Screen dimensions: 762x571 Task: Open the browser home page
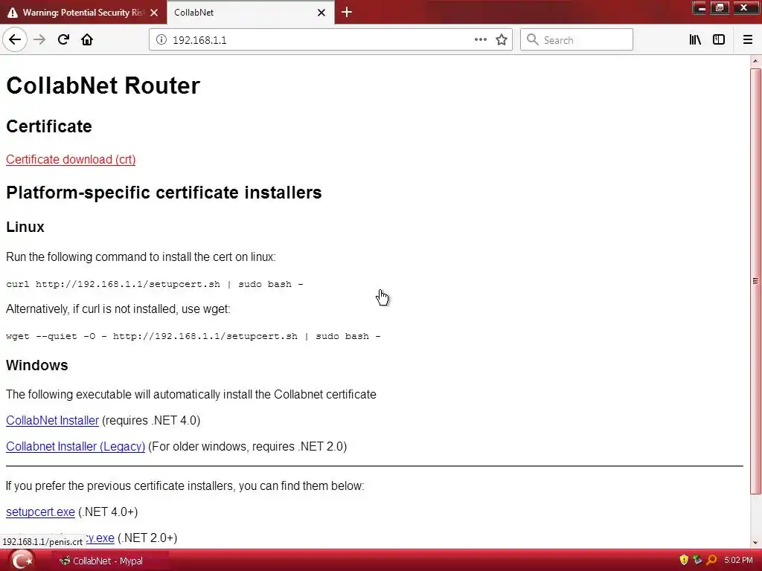tap(87, 40)
